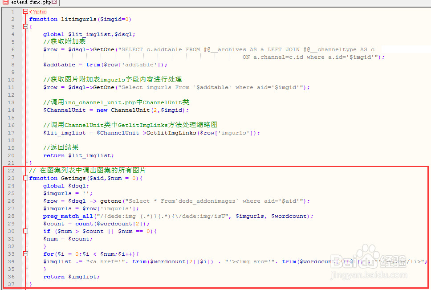
Task: Place cursor on 'return $imglist;' statement
Action: pos(71,277)
